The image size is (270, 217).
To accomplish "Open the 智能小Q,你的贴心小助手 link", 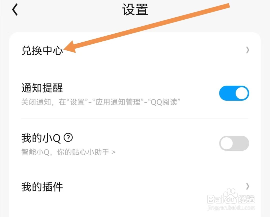I will (x=68, y=152).
